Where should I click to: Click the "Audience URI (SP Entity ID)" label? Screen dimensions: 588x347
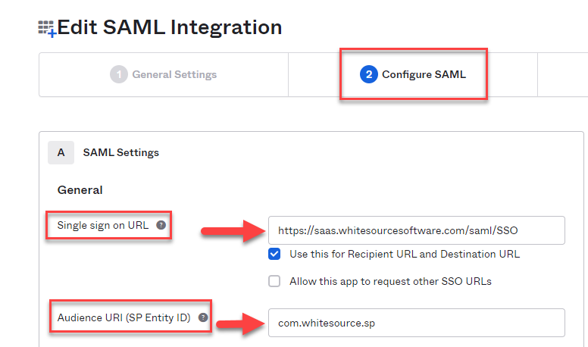tap(124, 317)
